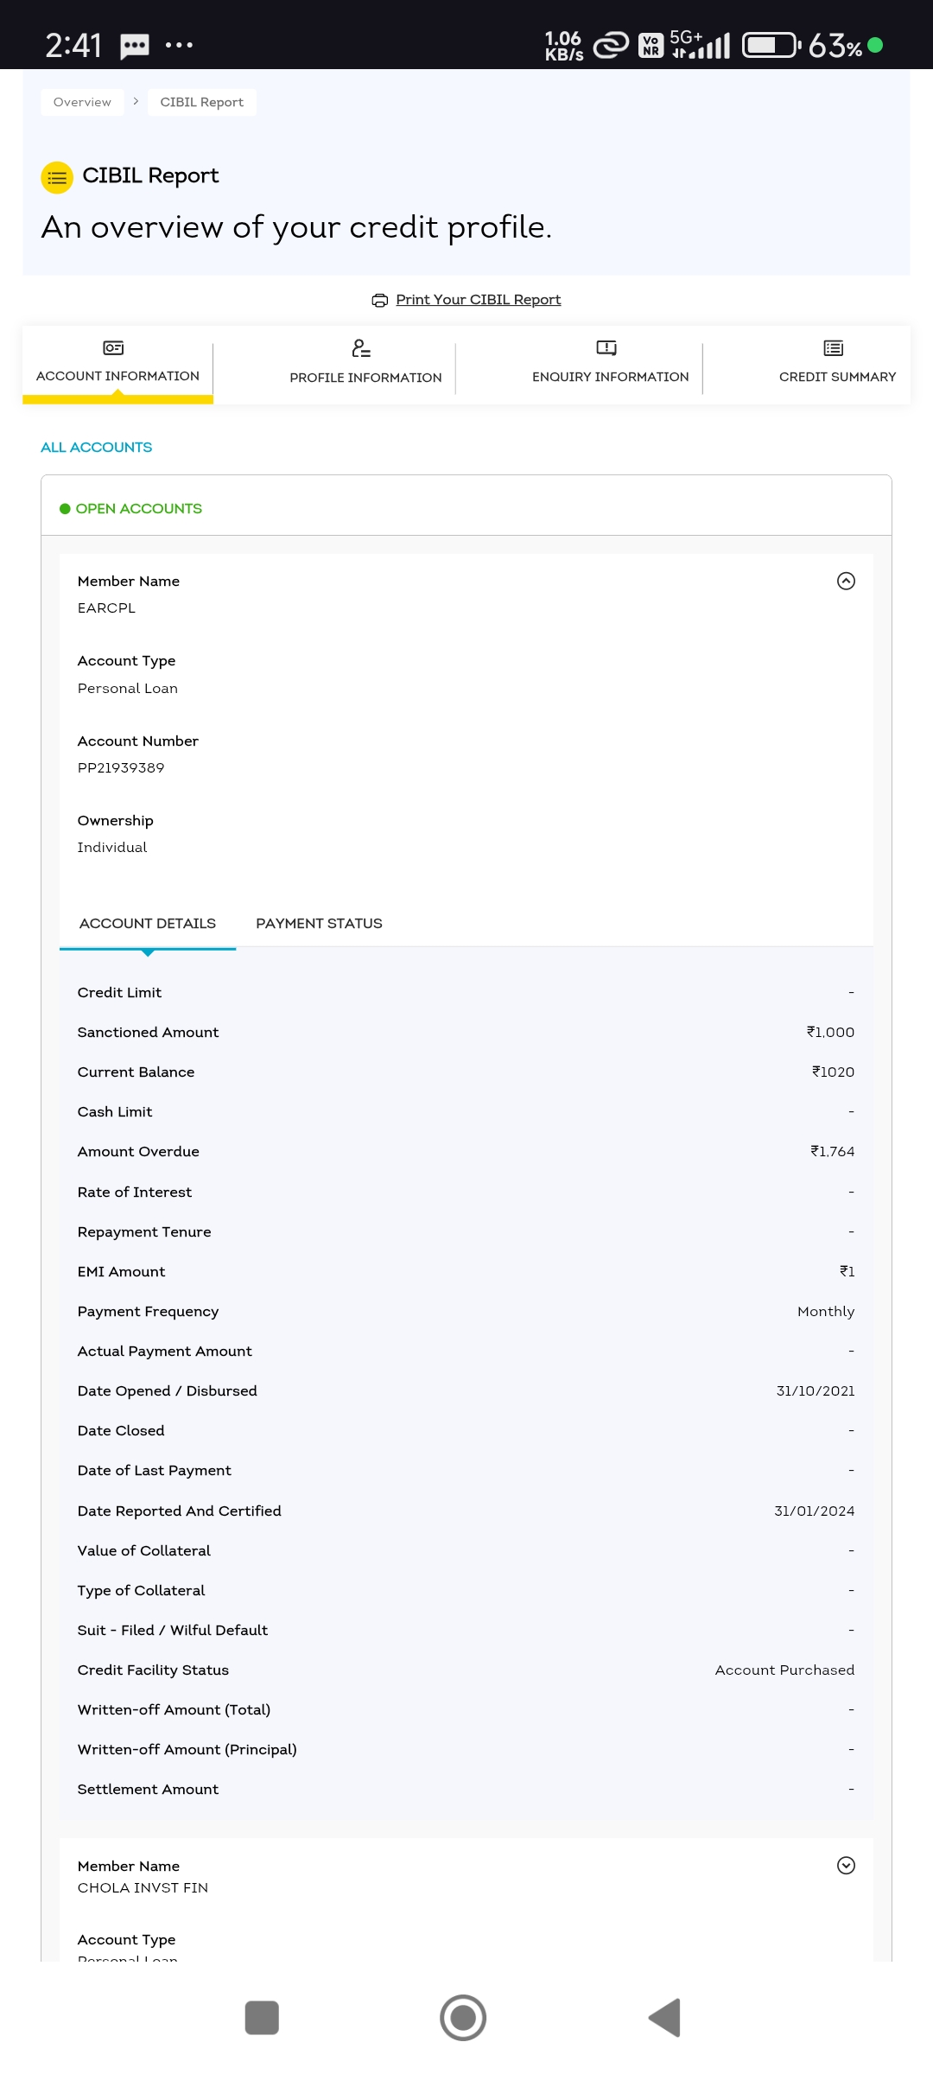The height and width of the screenshot is (2074, 933).
Task: Tap the Enquiry Information icon
Action: pos(606,348)
